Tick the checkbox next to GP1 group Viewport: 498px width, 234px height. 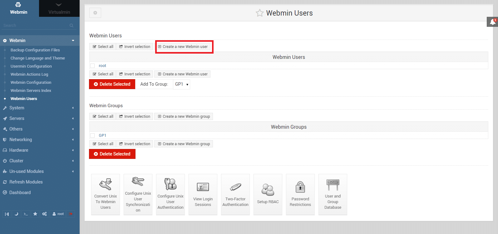coord(92,136)
